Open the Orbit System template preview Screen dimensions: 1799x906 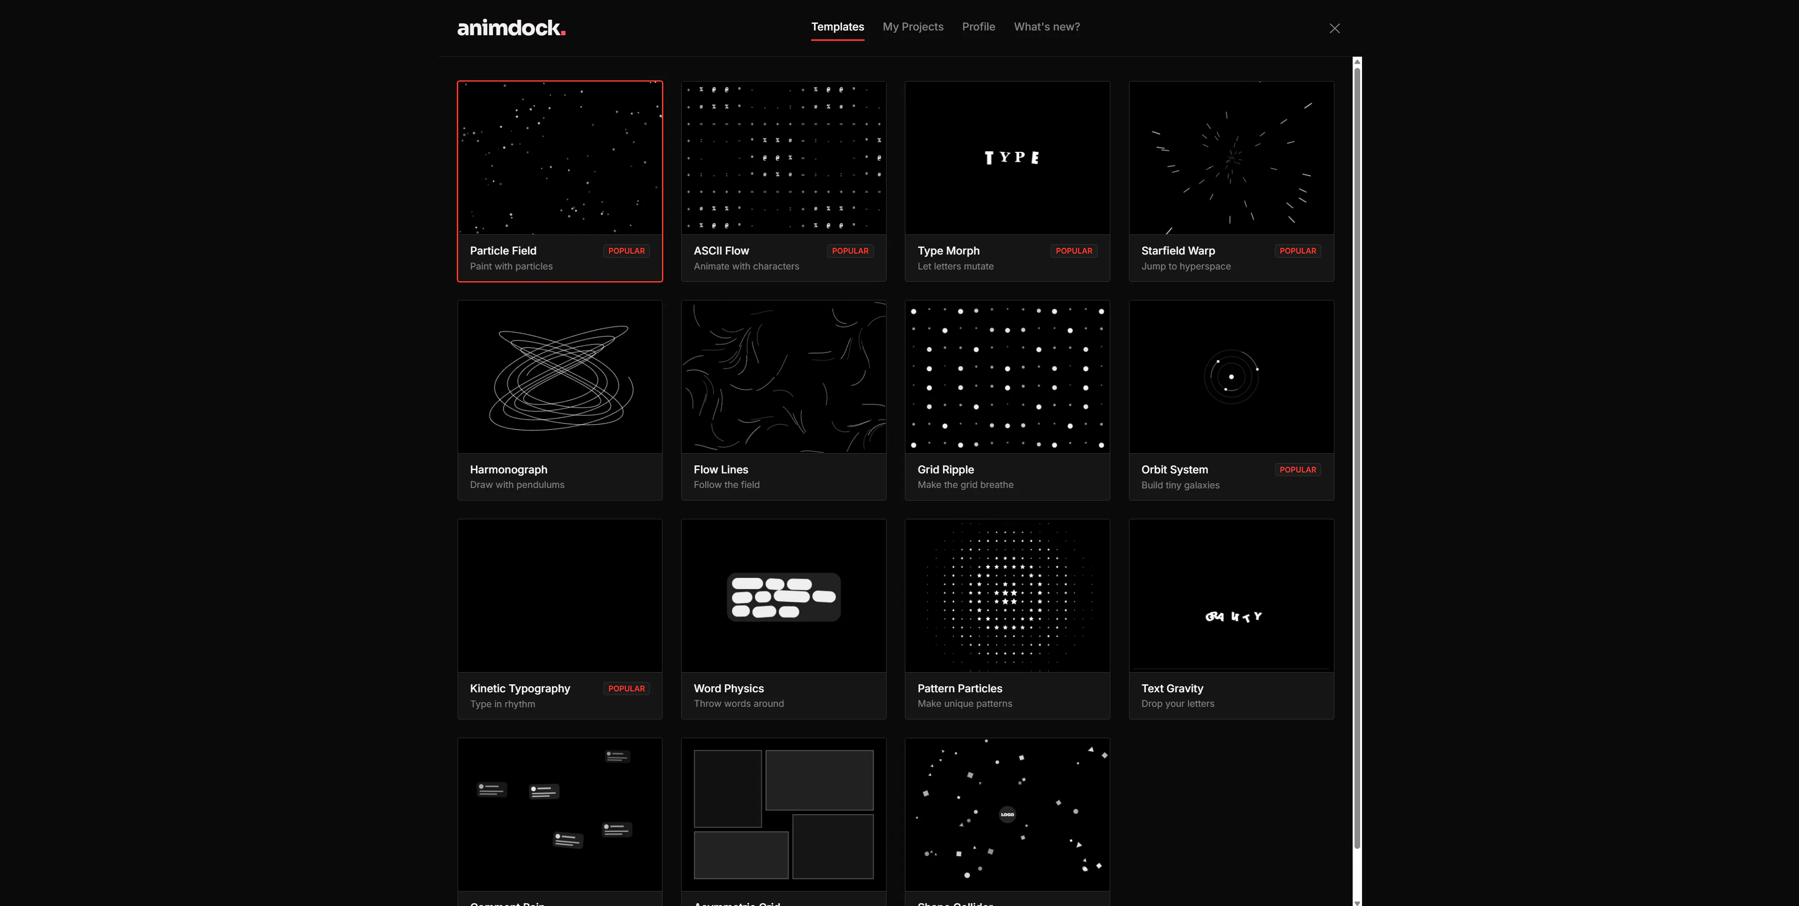point(1231,377)
